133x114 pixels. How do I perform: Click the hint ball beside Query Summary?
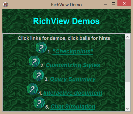(x=39, y=75)
